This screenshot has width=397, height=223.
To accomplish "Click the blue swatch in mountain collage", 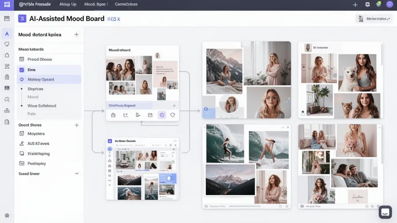I will tap(208, 112).
